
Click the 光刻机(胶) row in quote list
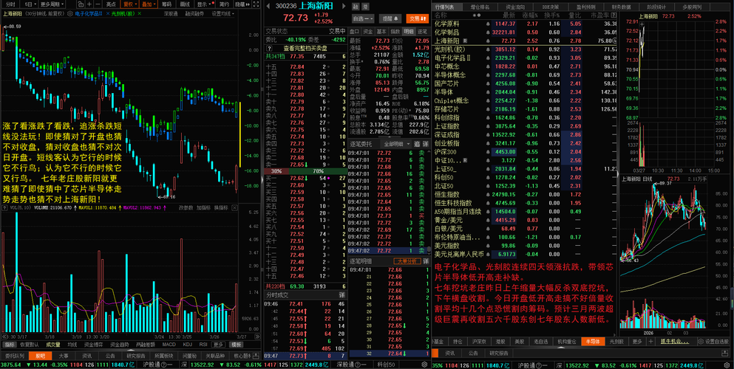[x=524, y=49]
